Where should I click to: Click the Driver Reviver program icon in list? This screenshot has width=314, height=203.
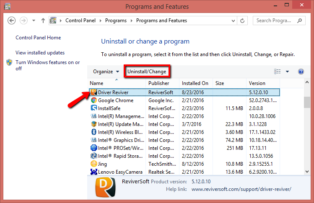point(94,92)
